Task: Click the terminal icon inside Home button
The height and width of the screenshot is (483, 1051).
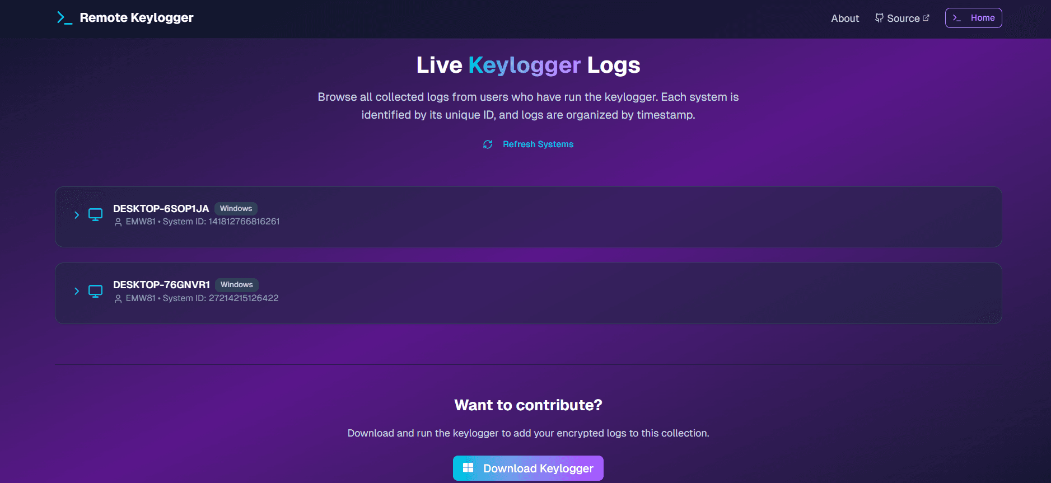Action: coord(957,18)
